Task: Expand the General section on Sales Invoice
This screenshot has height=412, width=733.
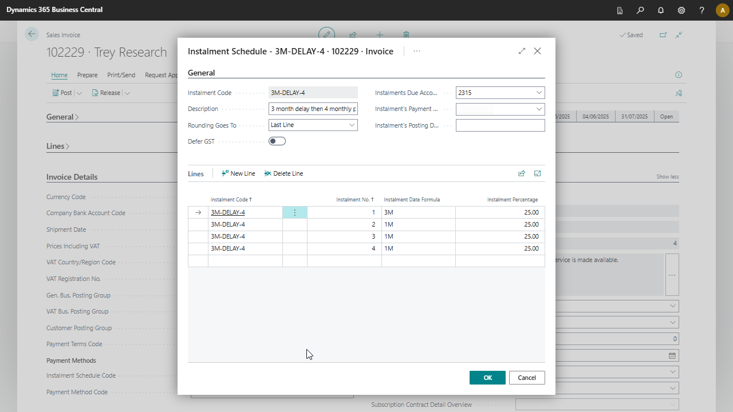Action: tap(62, 117)
